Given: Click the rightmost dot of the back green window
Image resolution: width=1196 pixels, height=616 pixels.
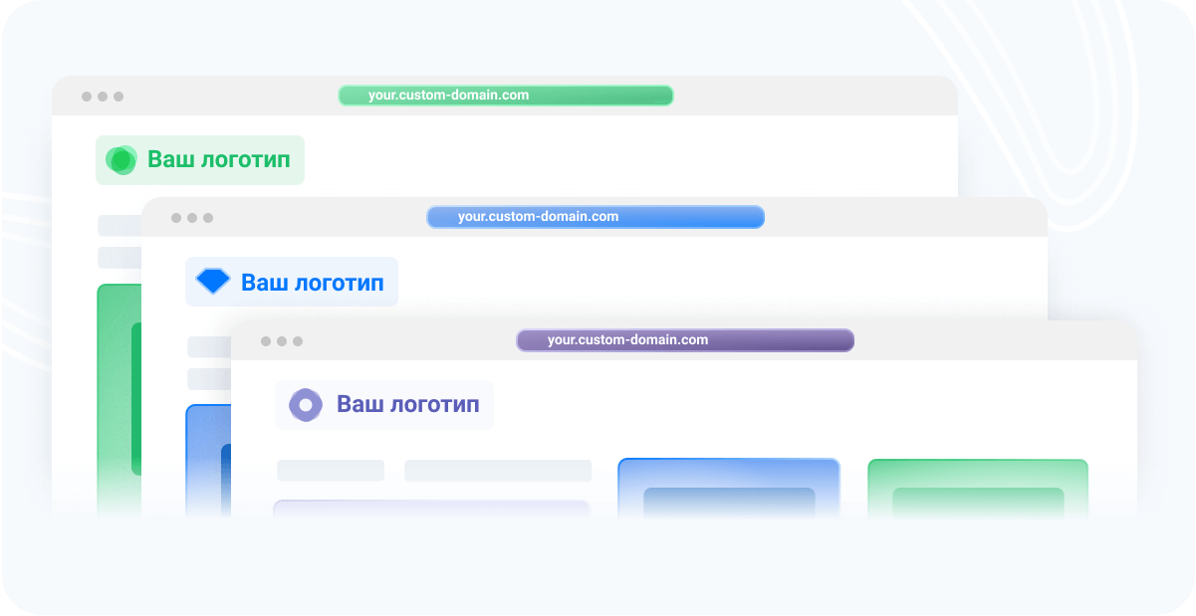Looking at the screenshot, I should (119, 97).
